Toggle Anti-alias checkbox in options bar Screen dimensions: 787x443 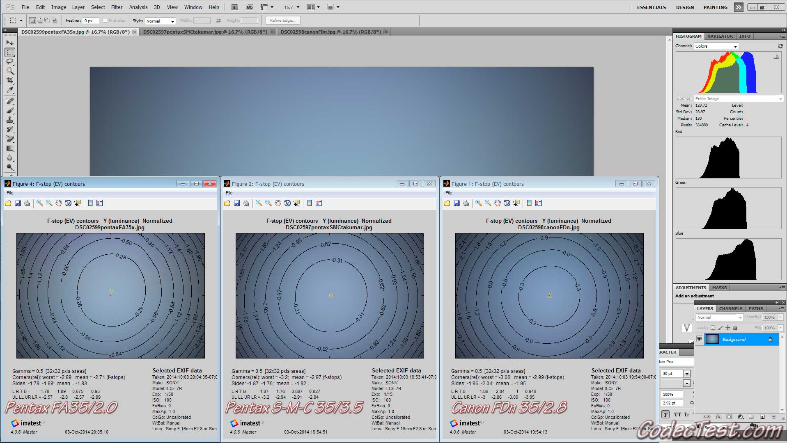point(105,20)
